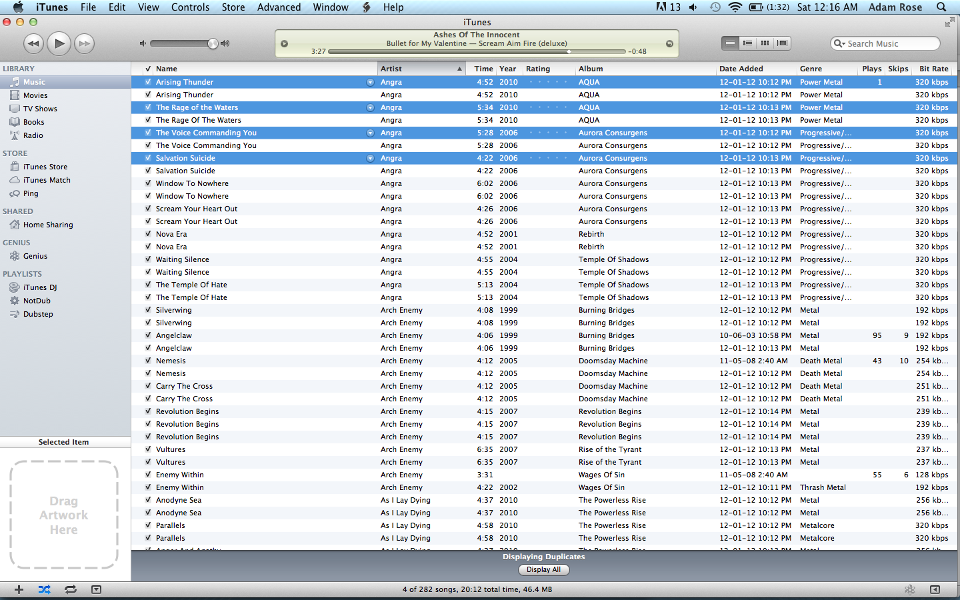Enter full screen mode with arrows icon
This screenshot has height=600, width=960.
click(x=949, y=23)
